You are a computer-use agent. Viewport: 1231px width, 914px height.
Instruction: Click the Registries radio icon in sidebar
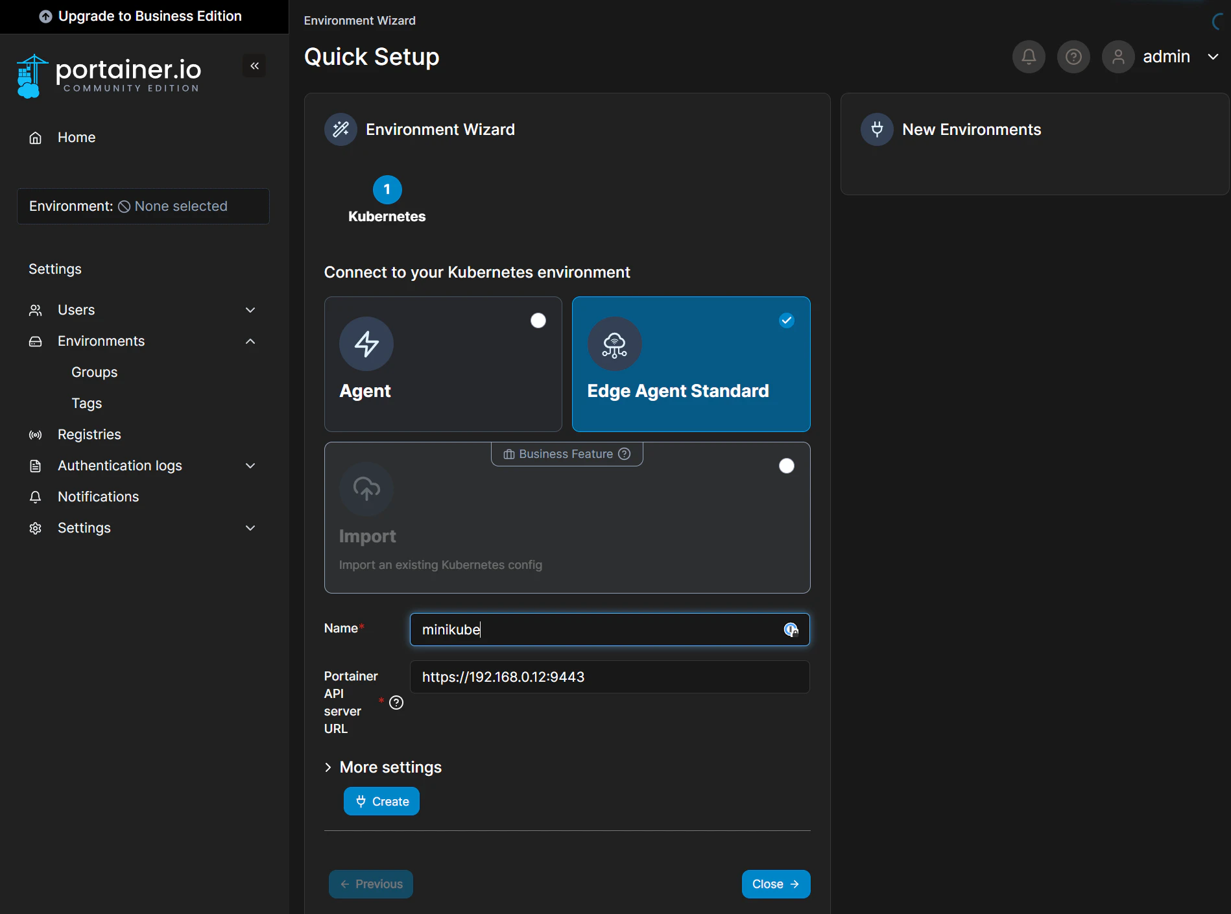36,435
